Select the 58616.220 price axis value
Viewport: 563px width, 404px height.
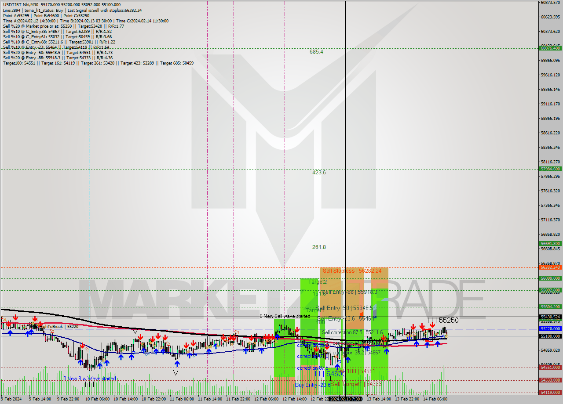pyautogui.click(x=551, y=133)
